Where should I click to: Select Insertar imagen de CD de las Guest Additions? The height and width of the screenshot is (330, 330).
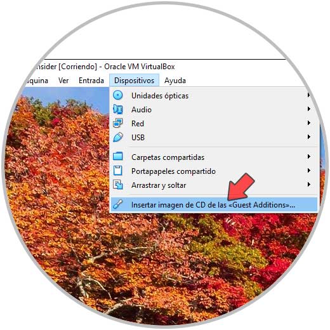(x=214, y=204)
